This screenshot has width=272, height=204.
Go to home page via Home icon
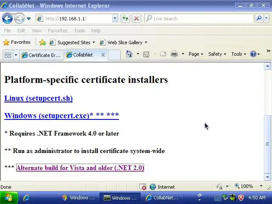[x=129, y=54]
